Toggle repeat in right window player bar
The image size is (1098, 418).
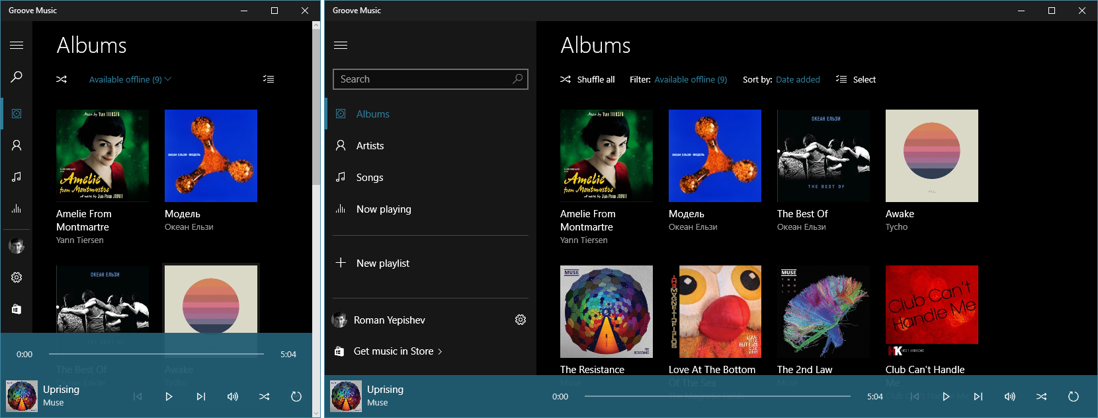click(x=1074, y=396)
